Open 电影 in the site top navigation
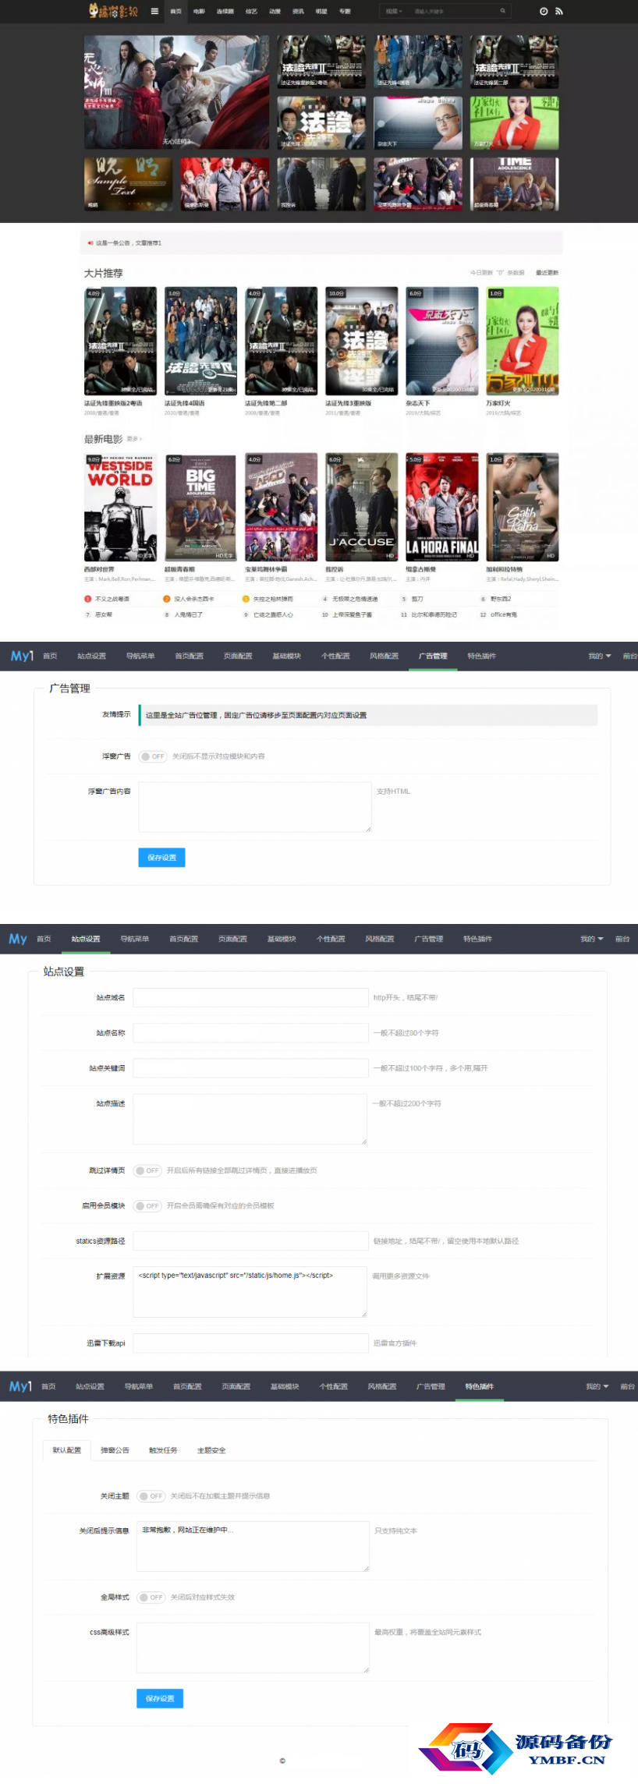The height and width of the screenshot is (1784, 638). tap(199, 11)
